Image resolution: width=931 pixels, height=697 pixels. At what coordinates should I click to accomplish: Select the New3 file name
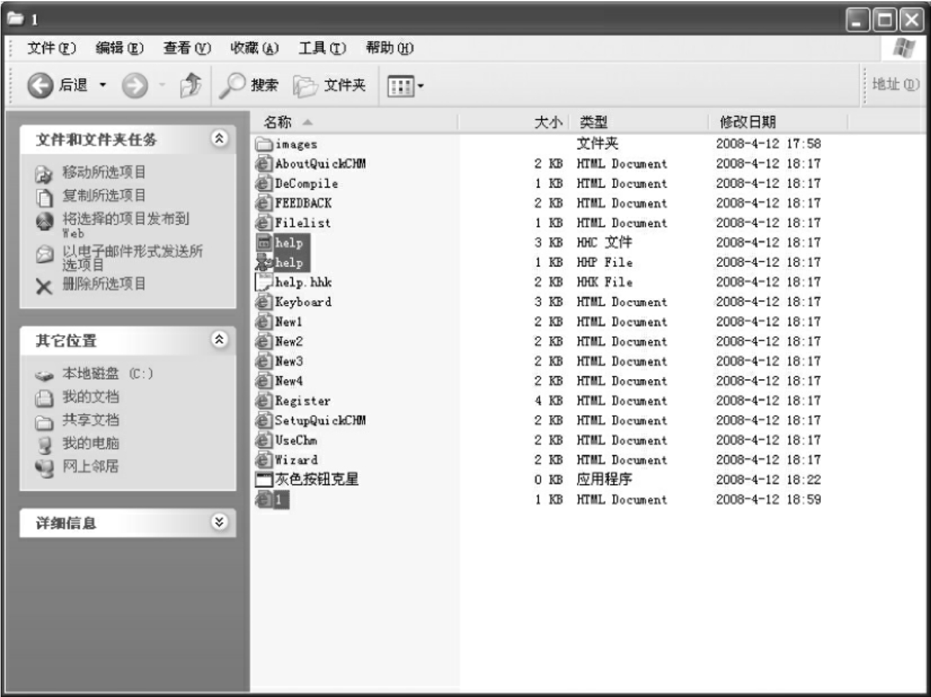(x=289, y=361)
